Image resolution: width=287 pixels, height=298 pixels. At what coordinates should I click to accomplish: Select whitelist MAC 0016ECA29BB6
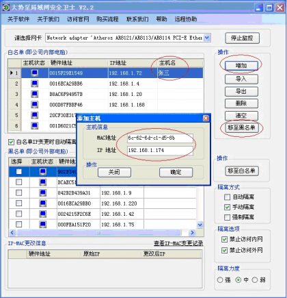pos(79,84)
